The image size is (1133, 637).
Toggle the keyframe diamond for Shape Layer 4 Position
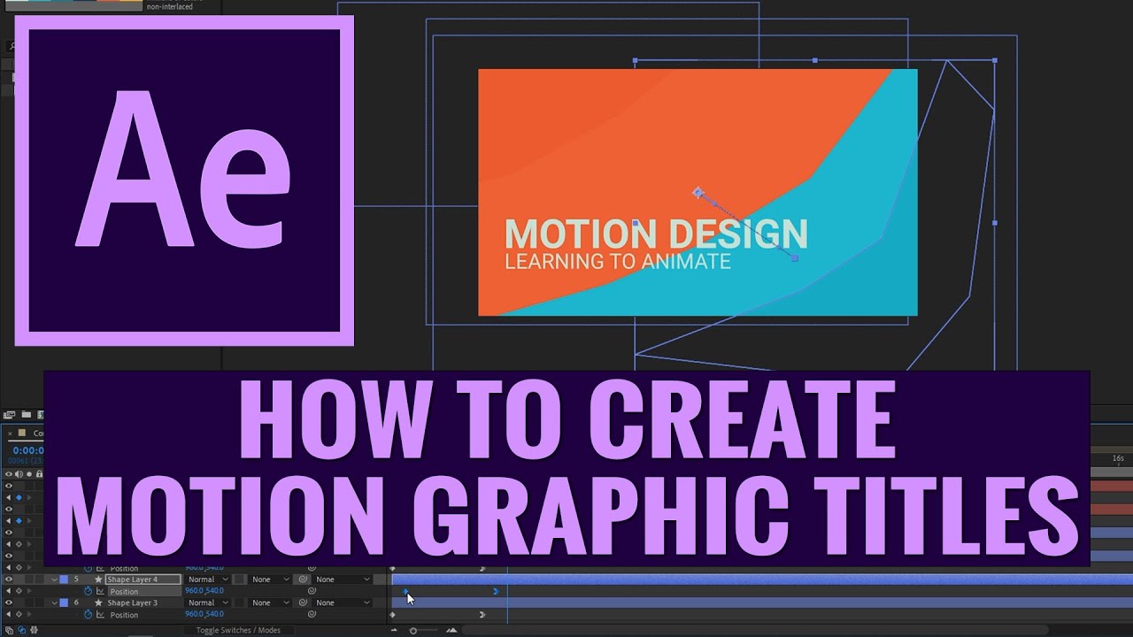(19, 591)
